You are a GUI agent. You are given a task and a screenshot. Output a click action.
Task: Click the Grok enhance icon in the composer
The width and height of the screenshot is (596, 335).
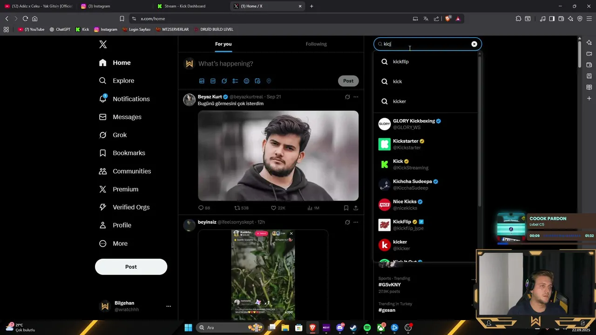coord(224,81)
